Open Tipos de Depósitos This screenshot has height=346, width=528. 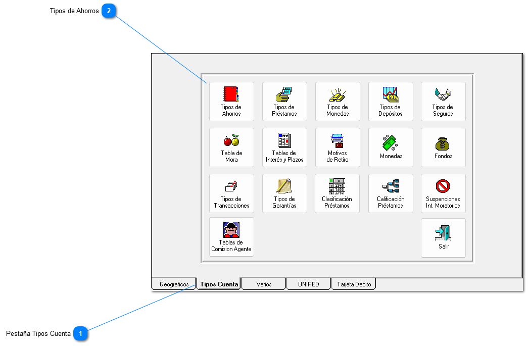click(391, 102)
